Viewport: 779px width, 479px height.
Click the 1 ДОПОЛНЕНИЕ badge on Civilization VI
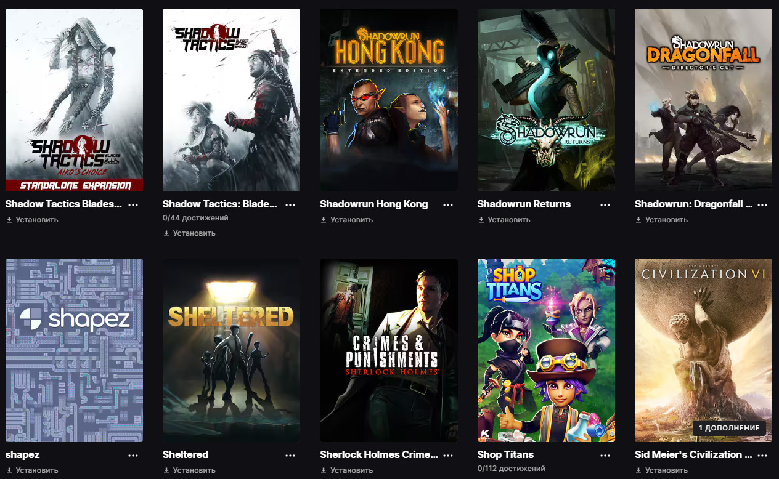click(x=729, y=428)
